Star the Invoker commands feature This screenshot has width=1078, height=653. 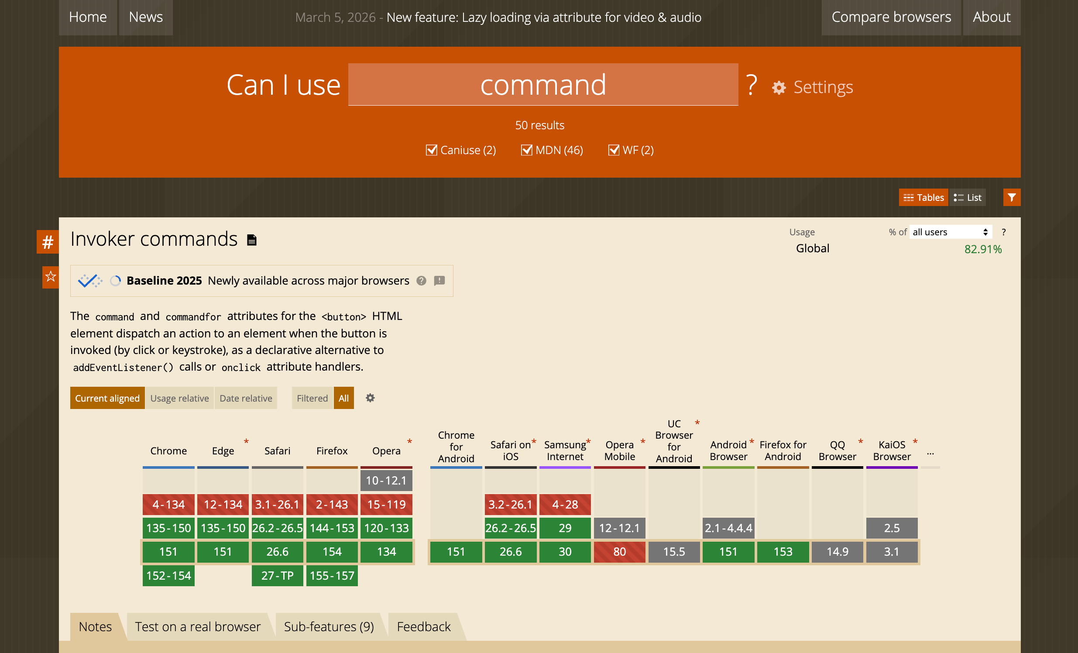click(x=51, y=277)
